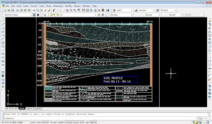Undo the last action with Undo arrow
This screenshot has height=124, width=212.
click(54, 10)
